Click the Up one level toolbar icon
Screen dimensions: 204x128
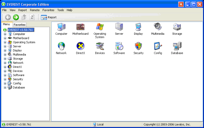coord(24,17)
